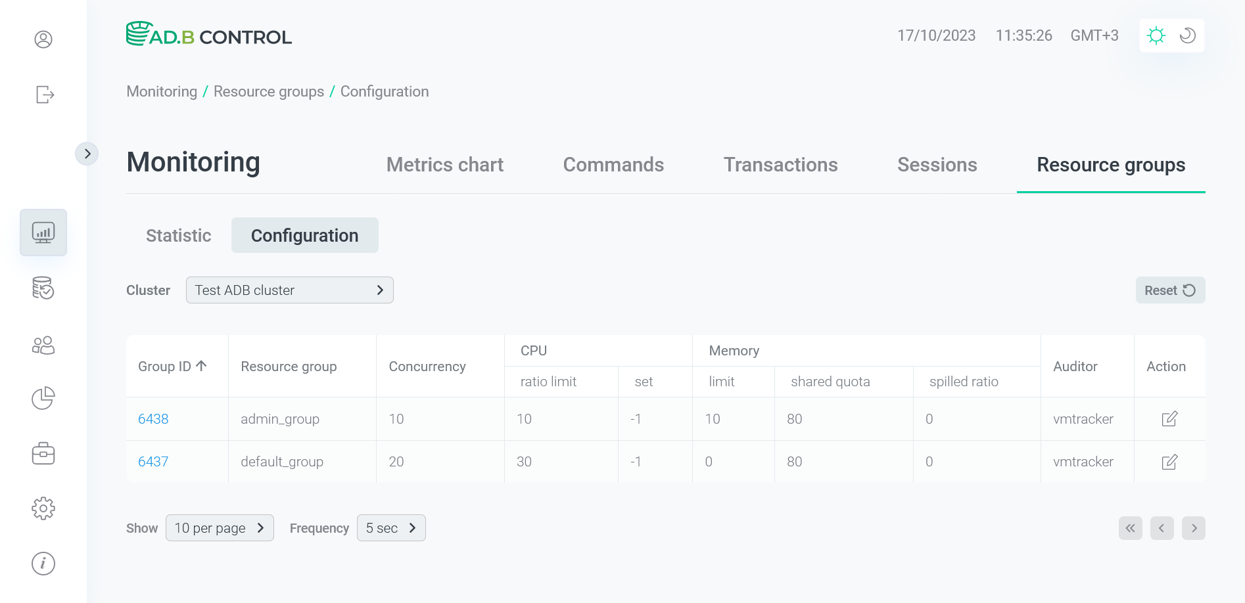
Task: Enable light theme with the sun icon
Action: 1156,35
